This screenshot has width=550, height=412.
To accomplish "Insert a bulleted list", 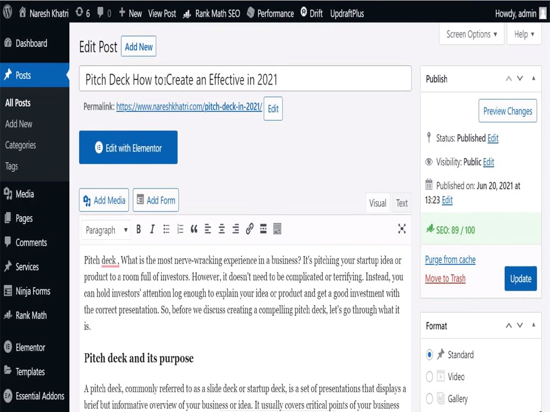I will [x=166, y=230].
